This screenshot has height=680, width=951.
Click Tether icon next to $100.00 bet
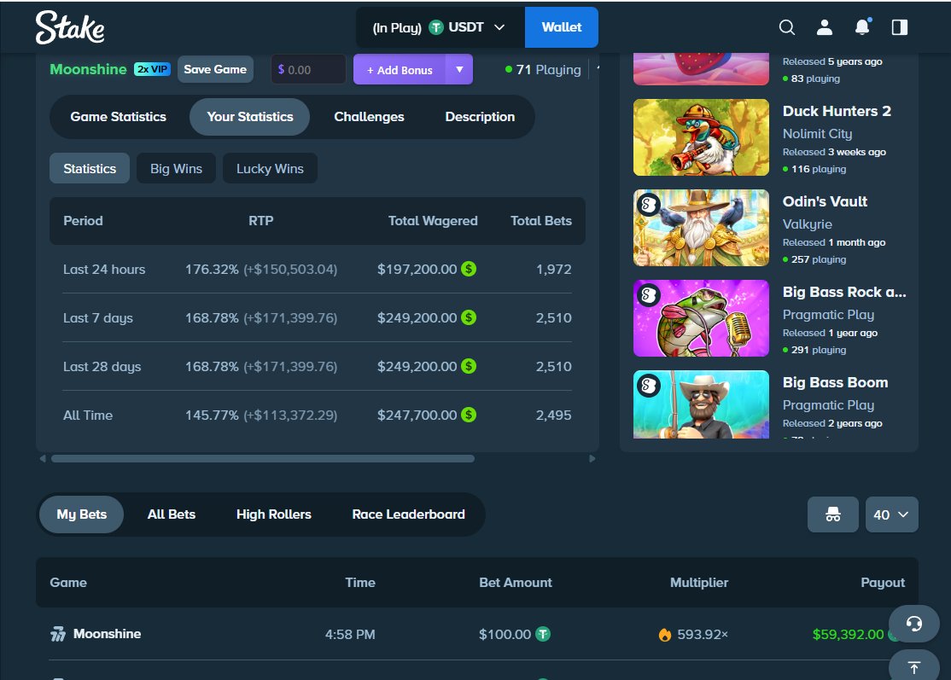click(x=543, y=634)
